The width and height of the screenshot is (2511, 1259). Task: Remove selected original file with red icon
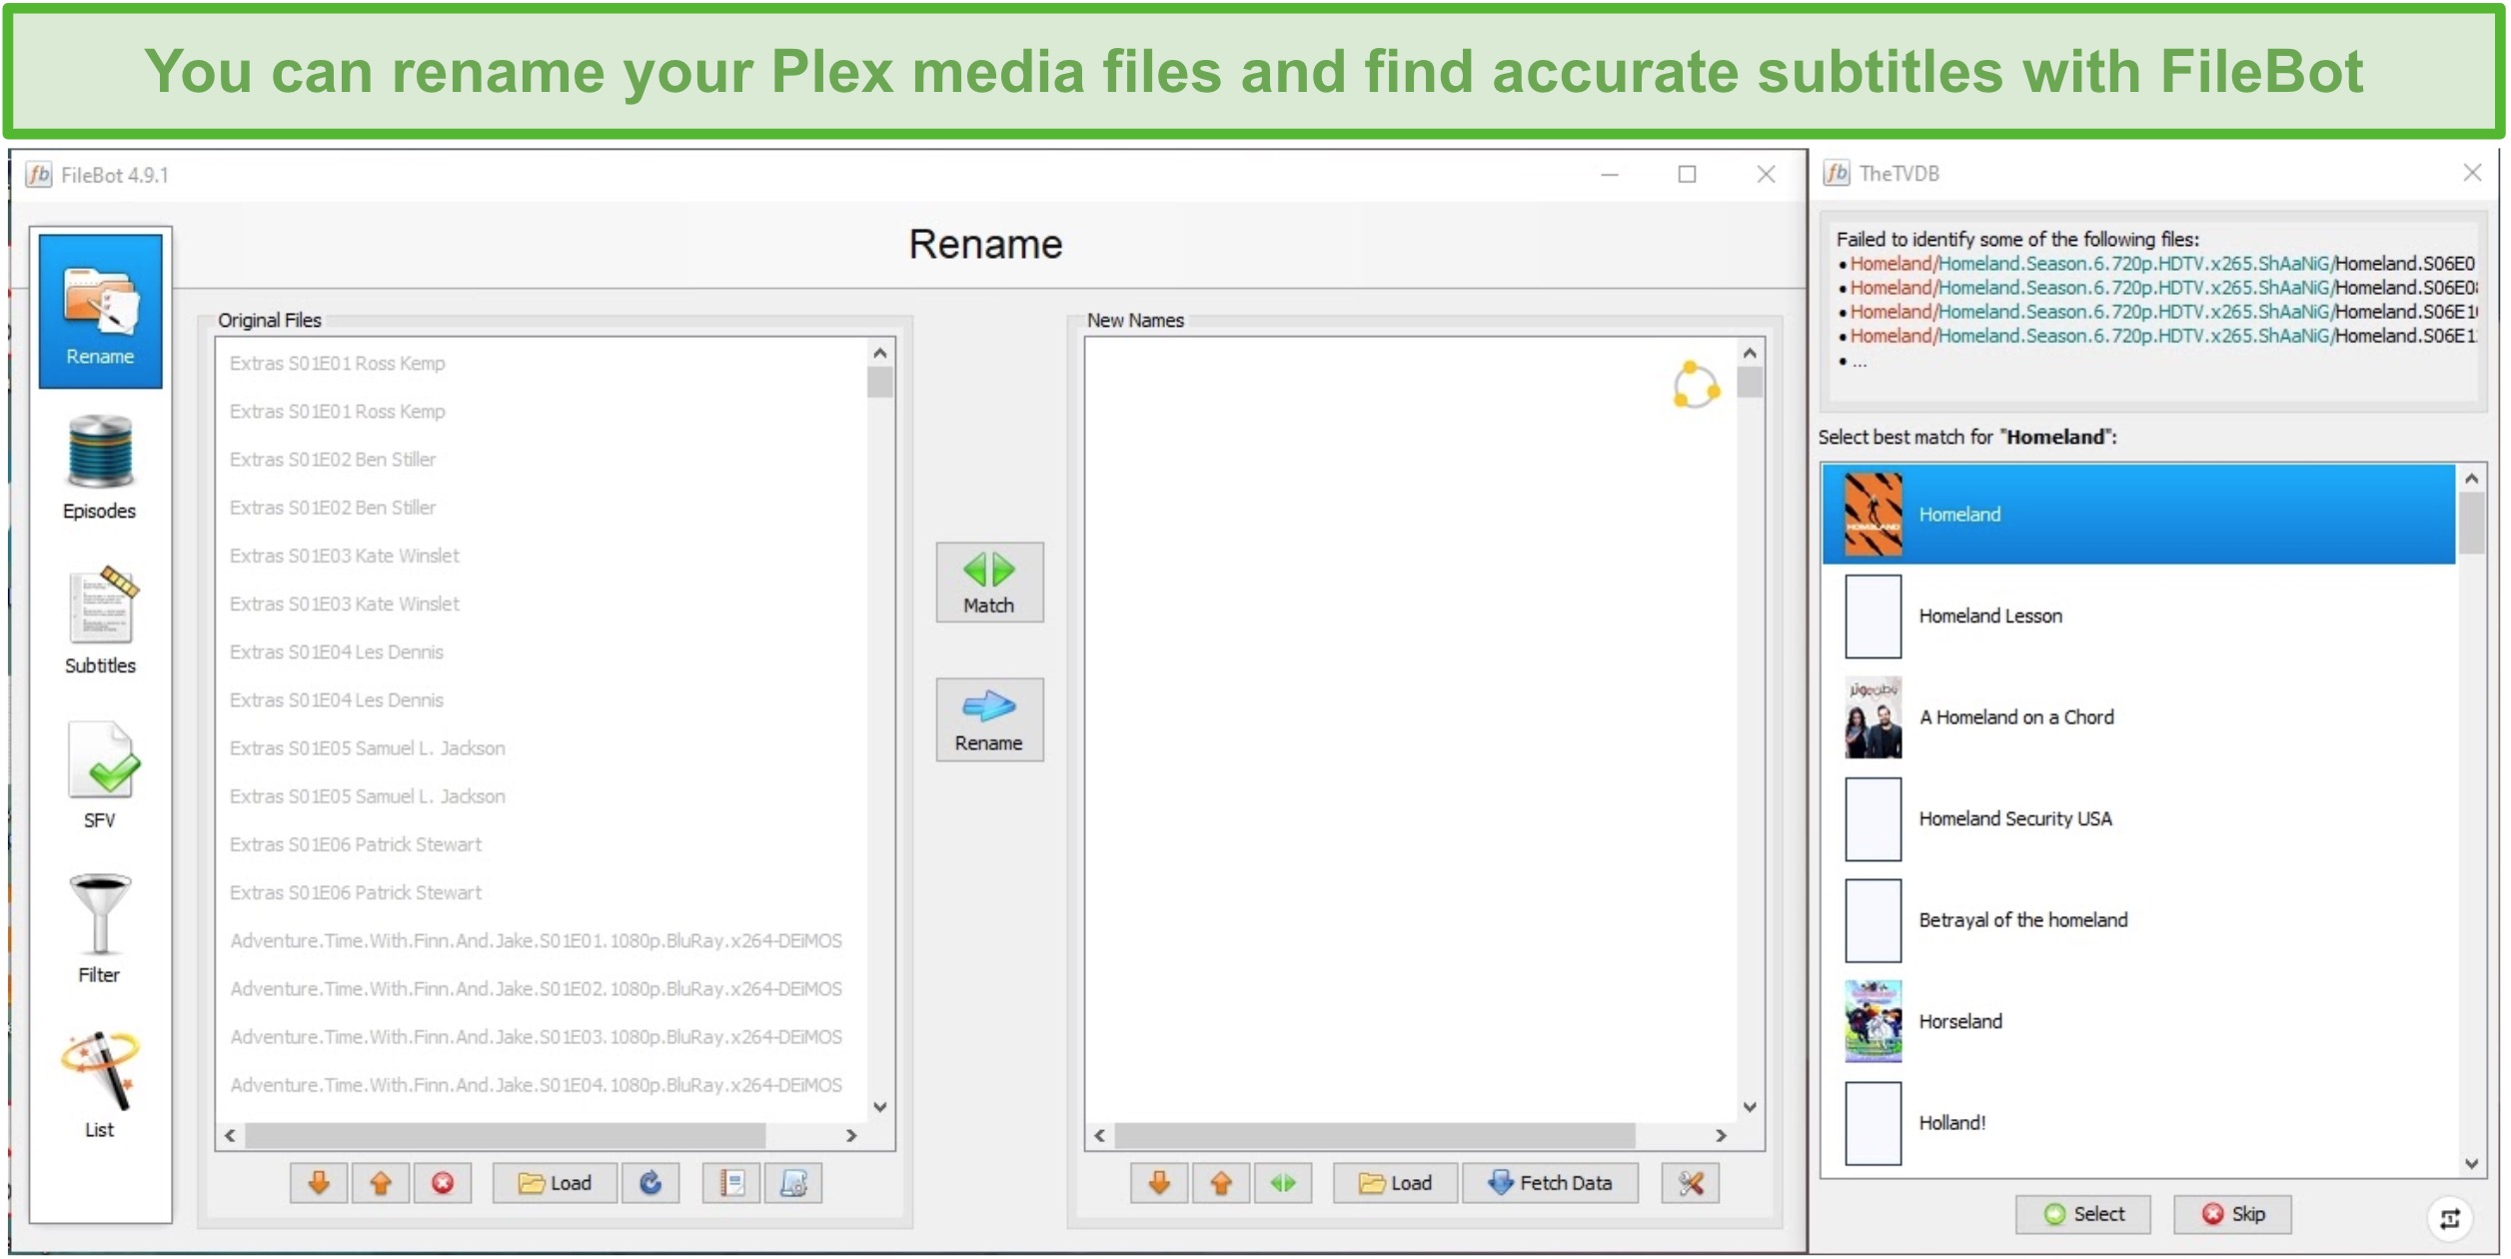[443, 1184]
